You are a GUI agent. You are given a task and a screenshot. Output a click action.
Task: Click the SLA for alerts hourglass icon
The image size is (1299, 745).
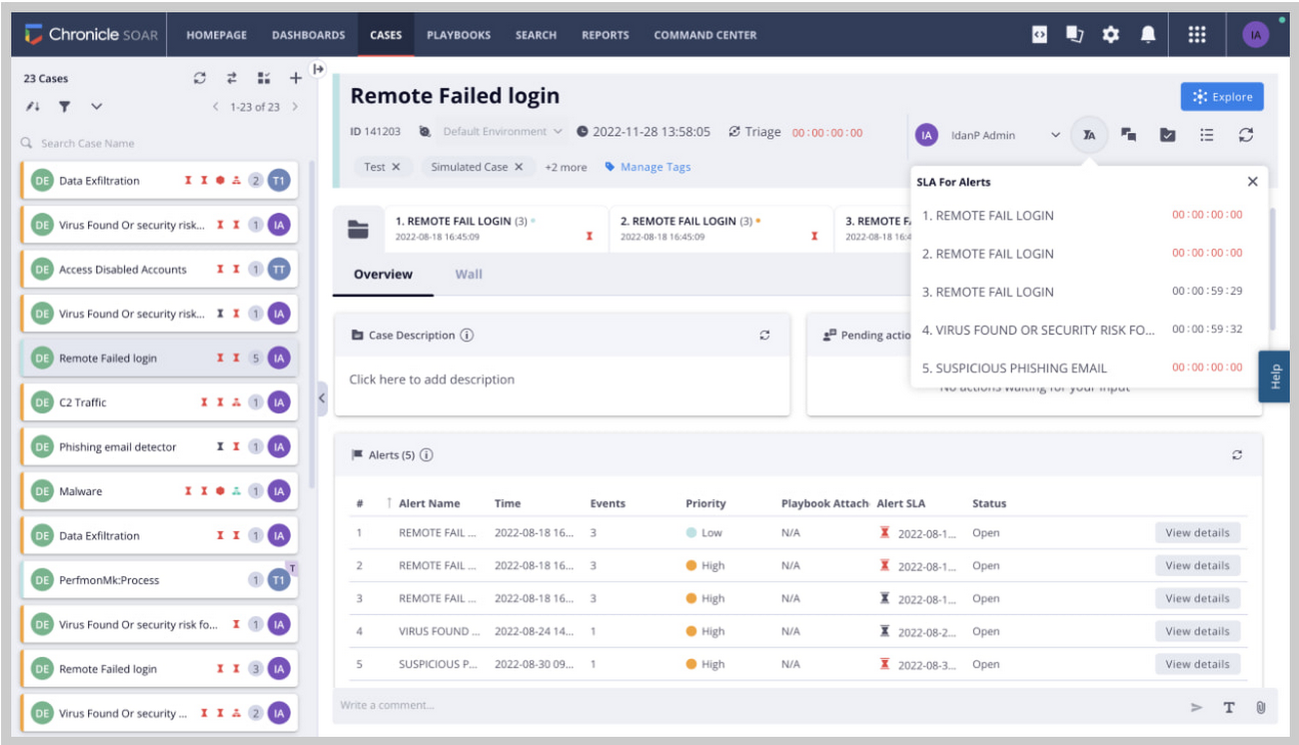pos(1089,135)
